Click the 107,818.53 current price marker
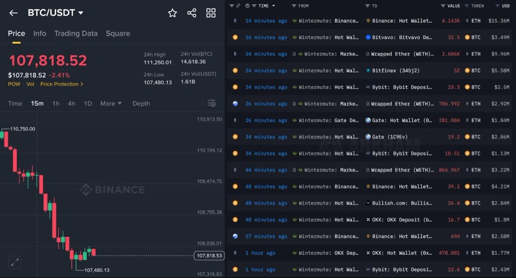This screenshot has height=278, width=516. [x=209, y=256]
